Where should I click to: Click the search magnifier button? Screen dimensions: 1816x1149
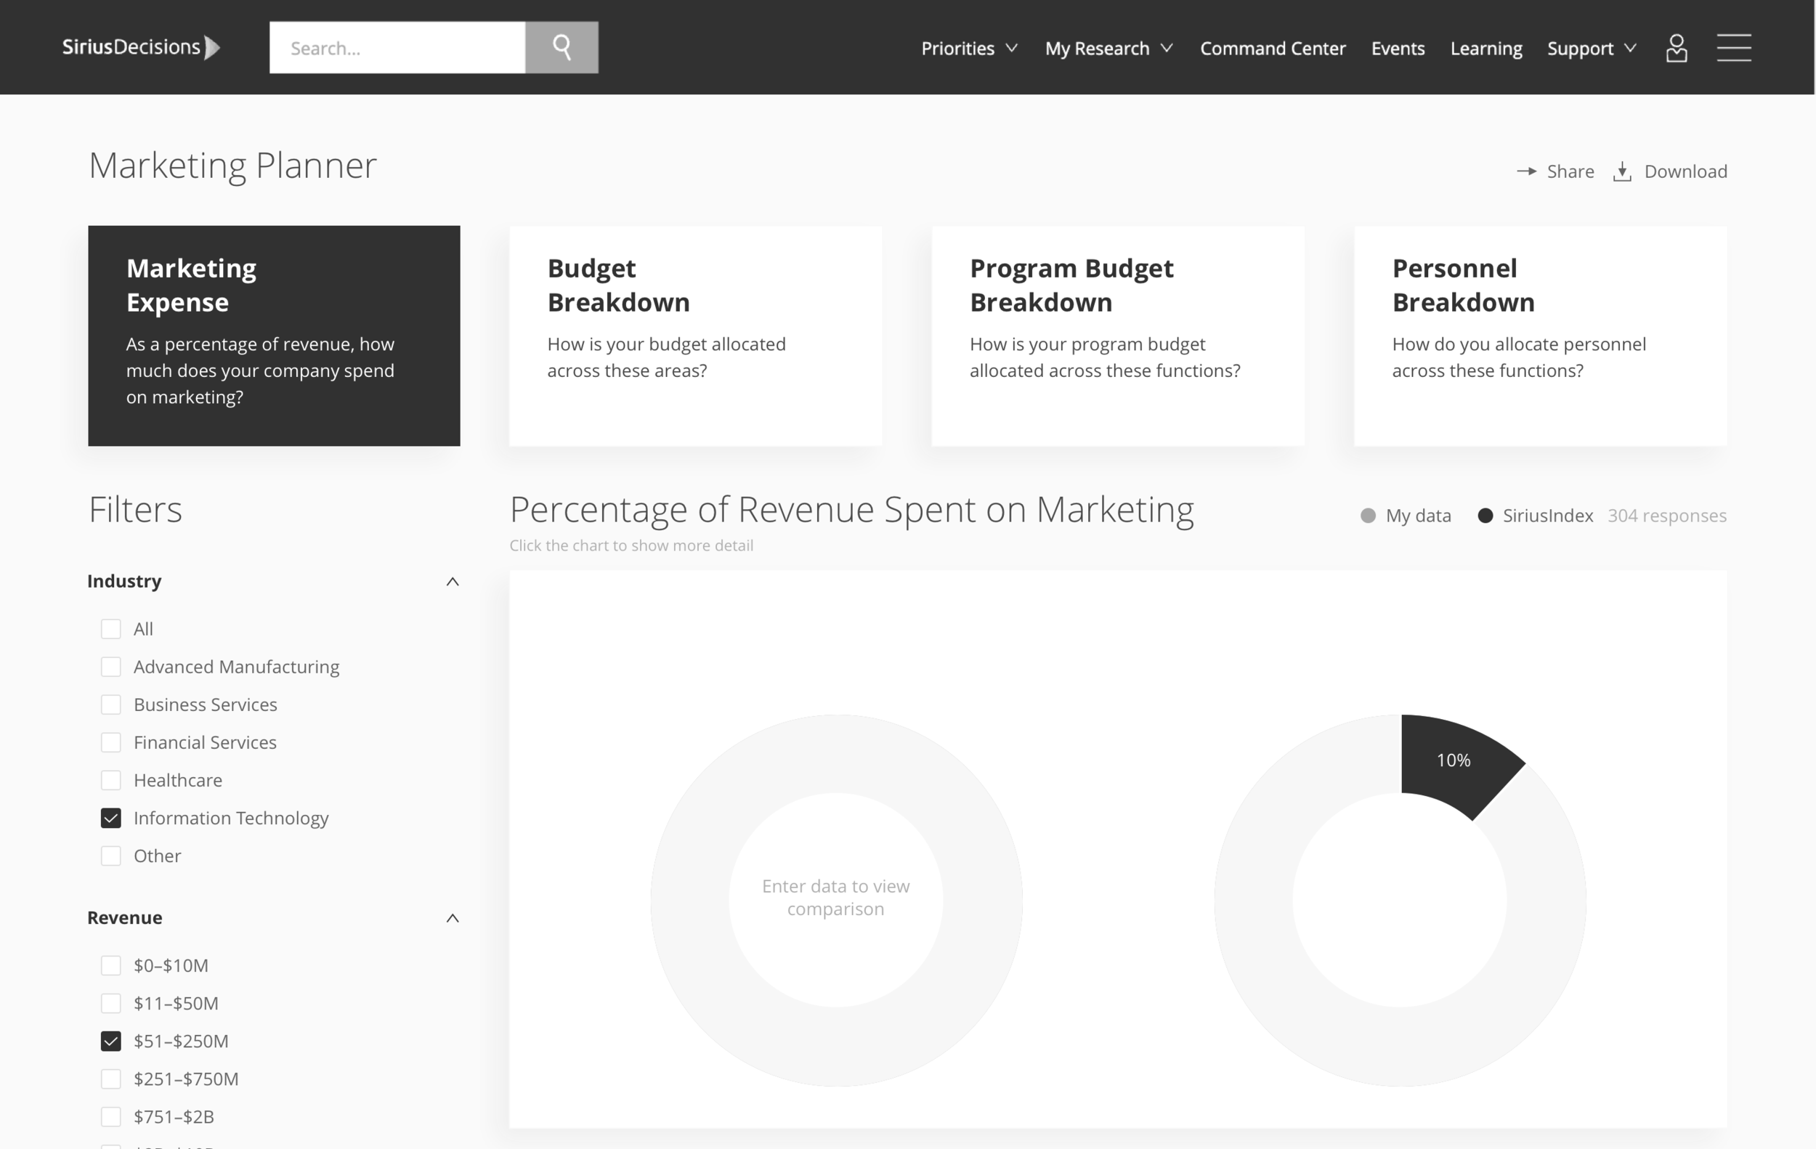[561, 47]
